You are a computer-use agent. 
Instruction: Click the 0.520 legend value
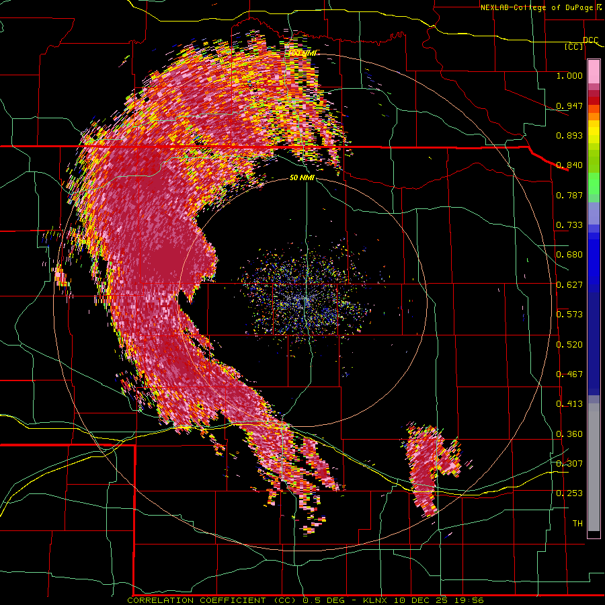pyautogui.click(x=569, y=345)
